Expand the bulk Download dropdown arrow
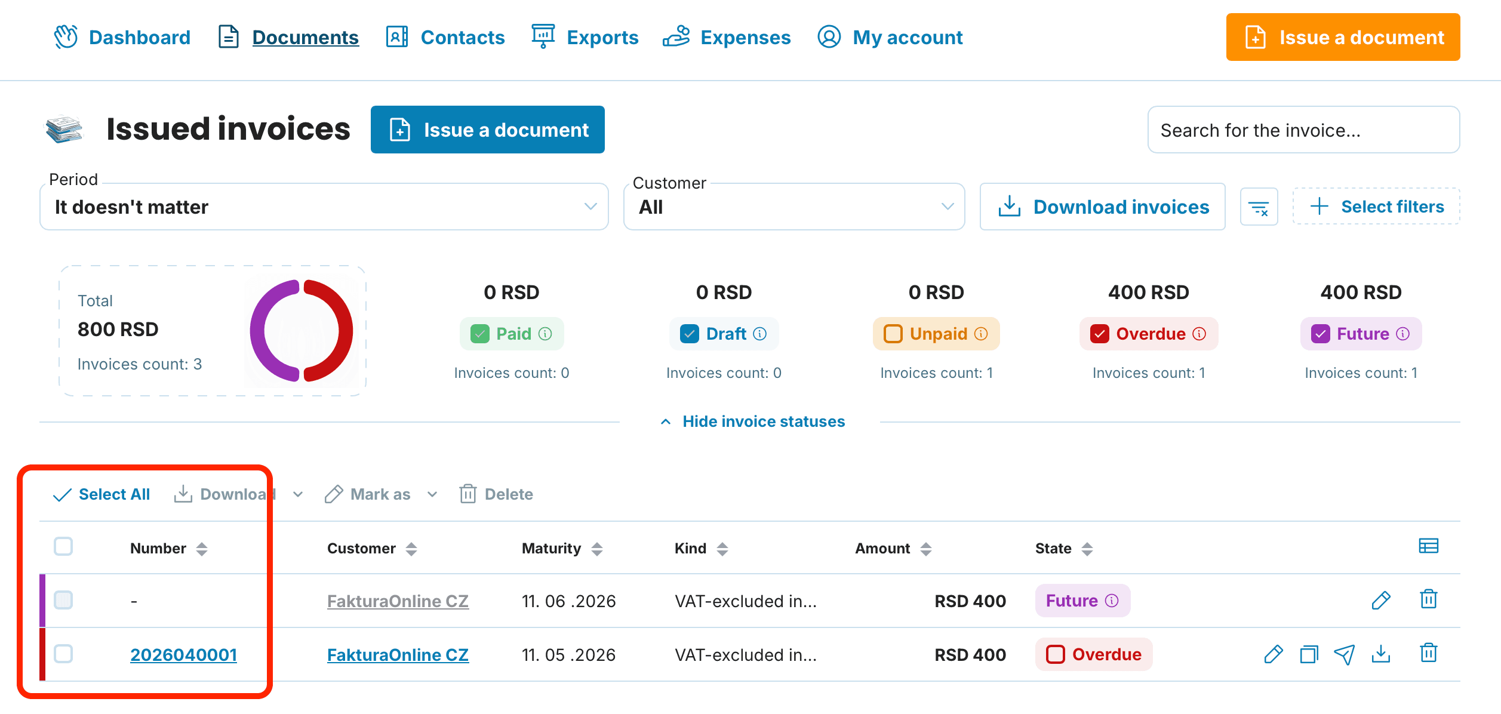The image size is (1501, 714). pos(298,494)
